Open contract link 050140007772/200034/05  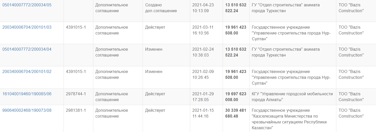27,5
